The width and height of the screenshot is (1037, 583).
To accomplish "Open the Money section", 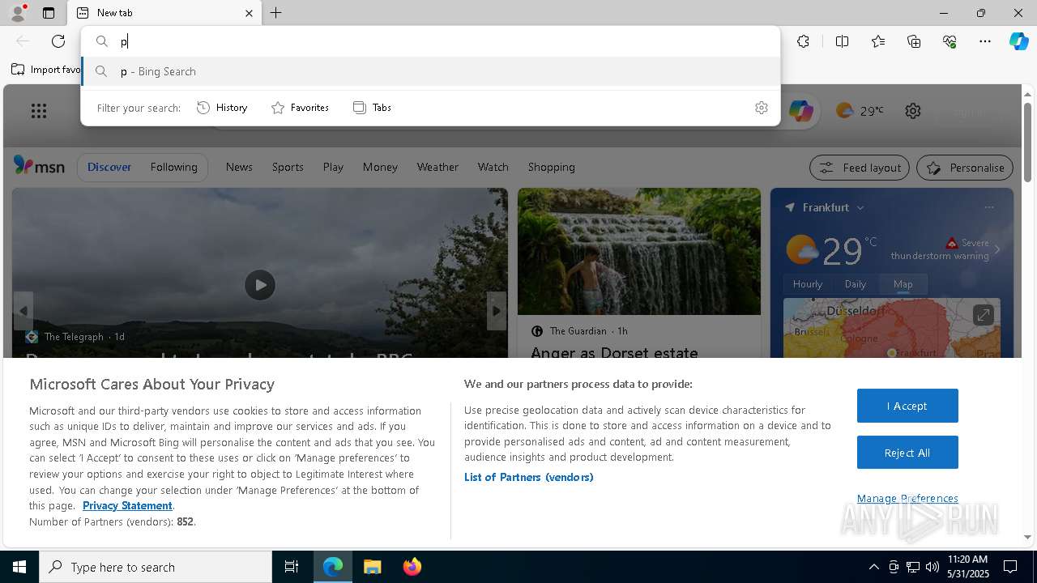I will point(380,167).
